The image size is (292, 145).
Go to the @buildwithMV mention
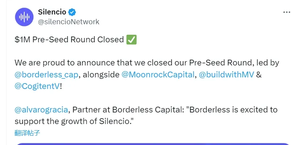(x=226, y=76)
